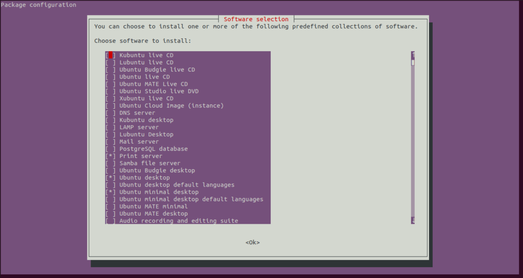Viewport: 523px width, 278px height.
Task: Toggle the Ubuntu Studio live DVD checkbox
Action: [110, 91]
